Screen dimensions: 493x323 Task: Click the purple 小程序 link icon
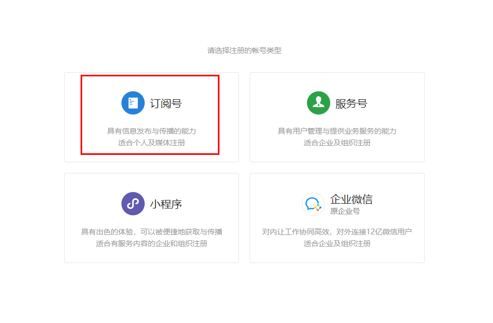tap(133, 204)
